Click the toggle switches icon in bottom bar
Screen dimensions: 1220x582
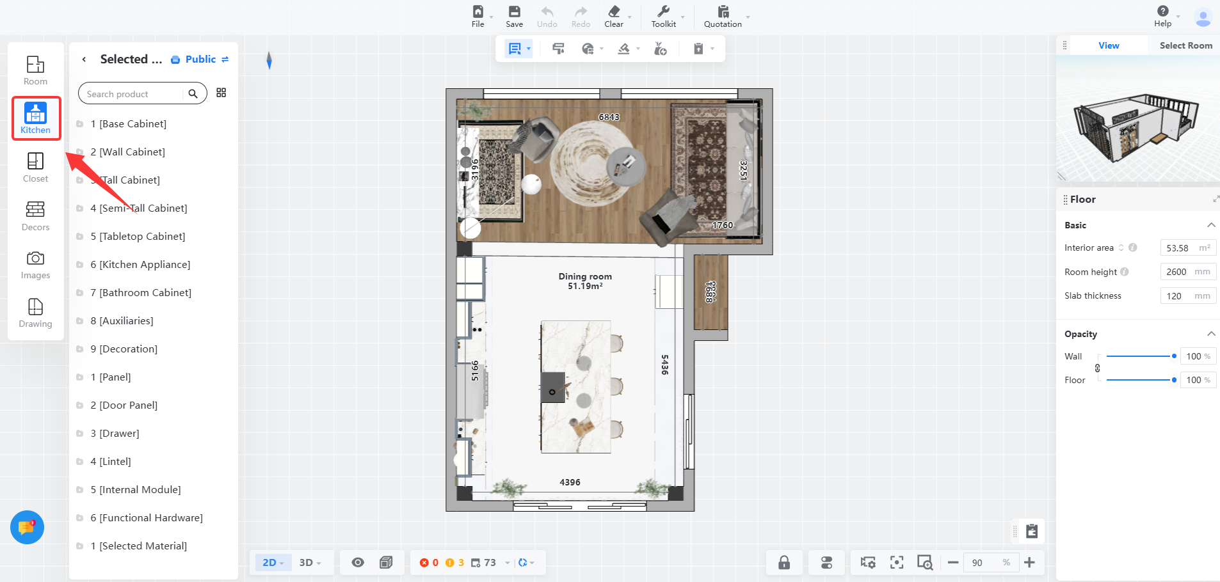click(x=826, y=562)
